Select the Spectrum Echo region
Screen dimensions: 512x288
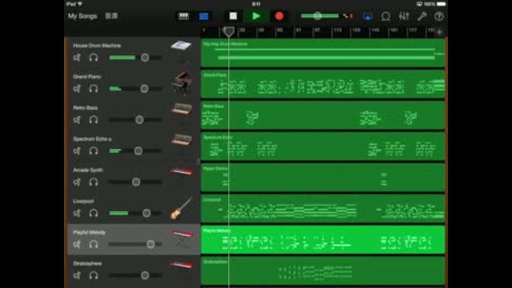tap(323, 147)
